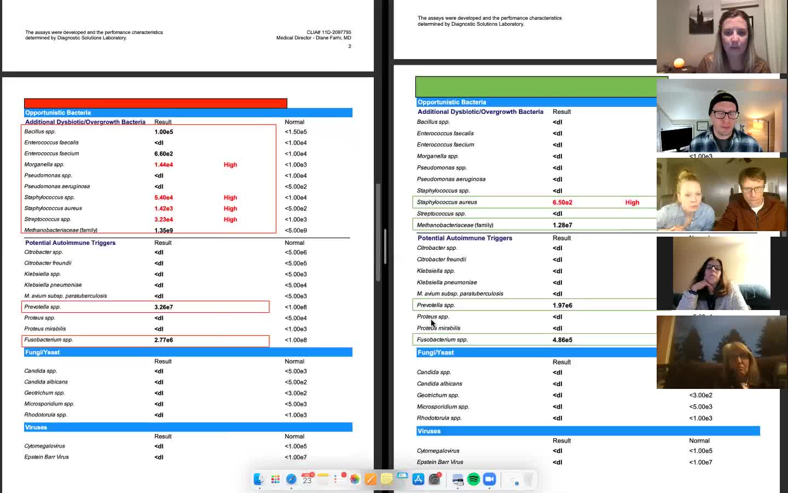Select video of woman resting chin on hand
This screenshot has width=788, height=493.
(x=722, y=273)
